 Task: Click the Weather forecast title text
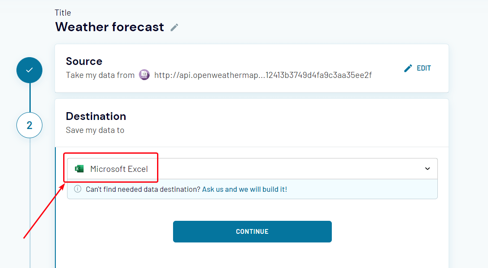point(109,27)
